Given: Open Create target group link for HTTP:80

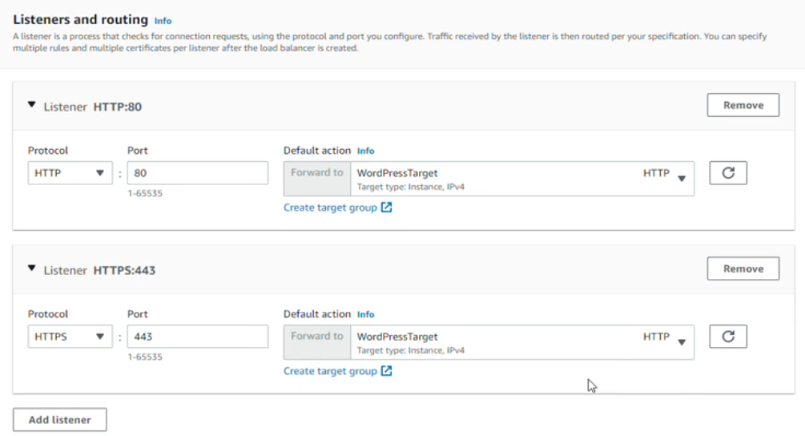Looking at the screenshot, I should click(330, 208).
